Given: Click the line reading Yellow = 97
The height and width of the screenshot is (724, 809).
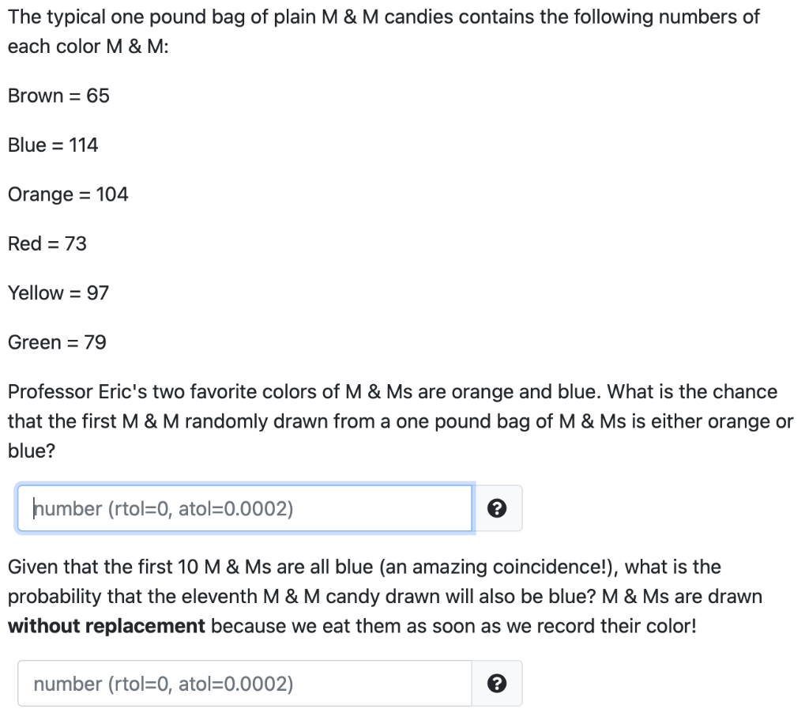Looking at the screenshot, I should pos(58,292).
